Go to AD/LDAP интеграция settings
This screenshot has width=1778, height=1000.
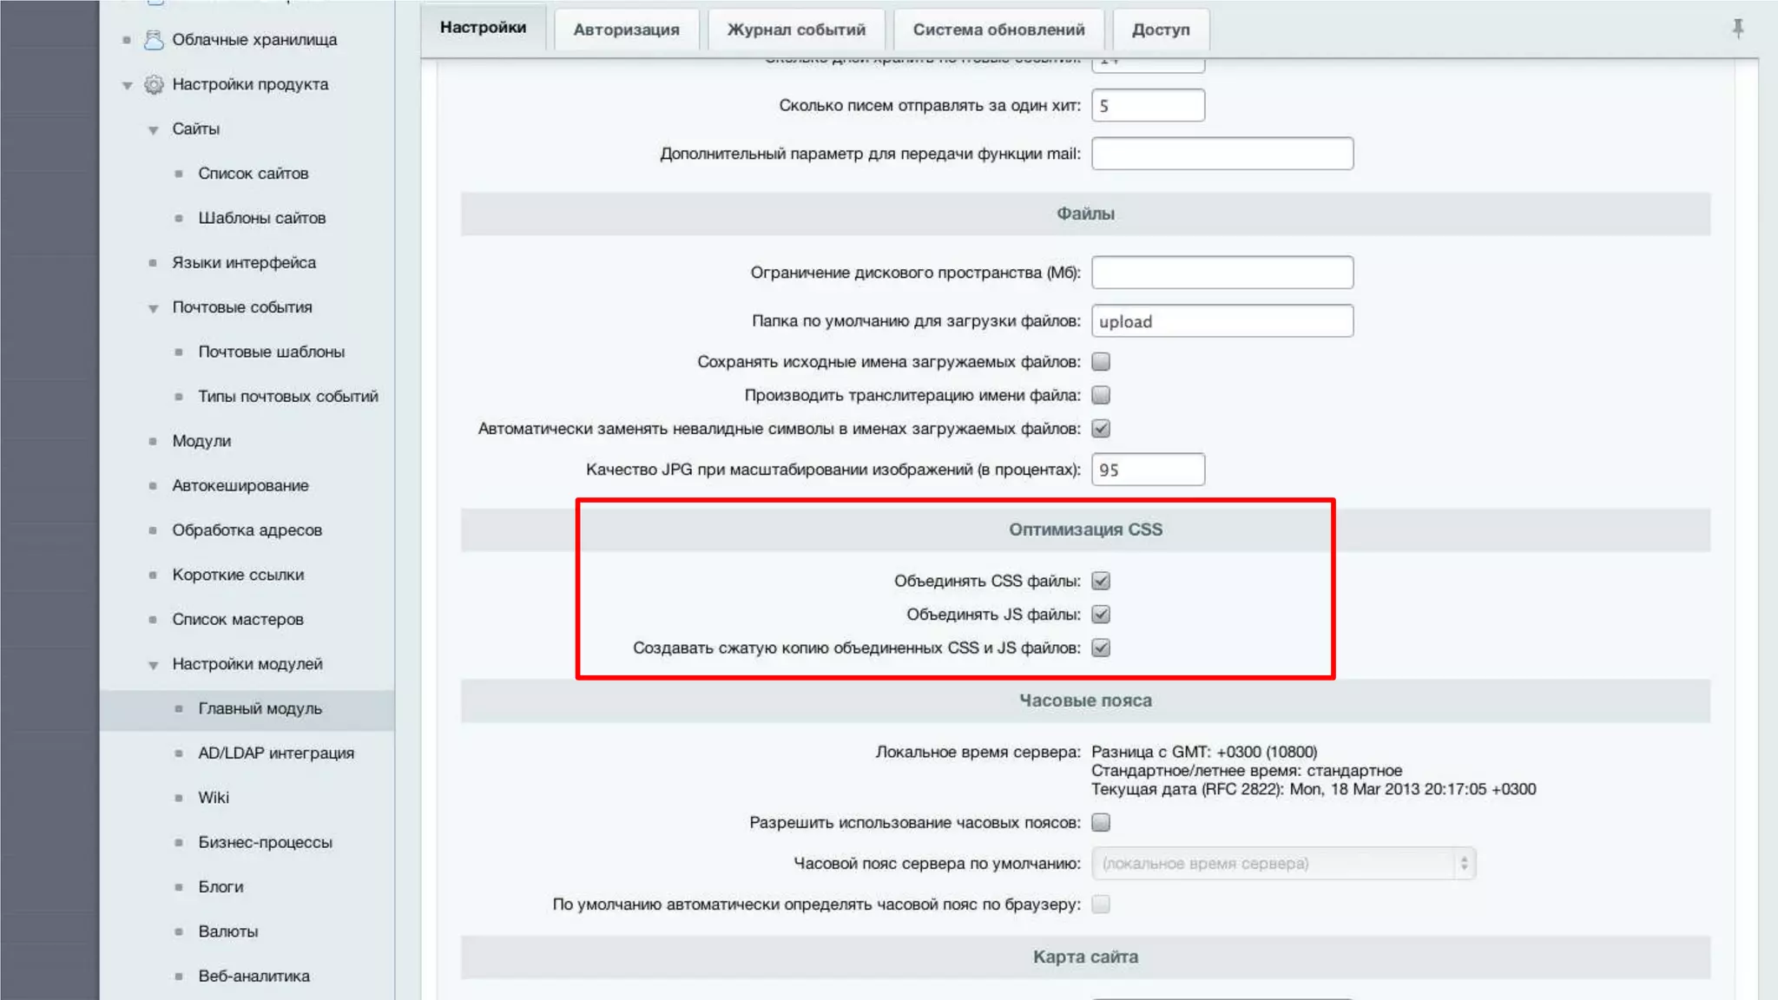[276, 753]
